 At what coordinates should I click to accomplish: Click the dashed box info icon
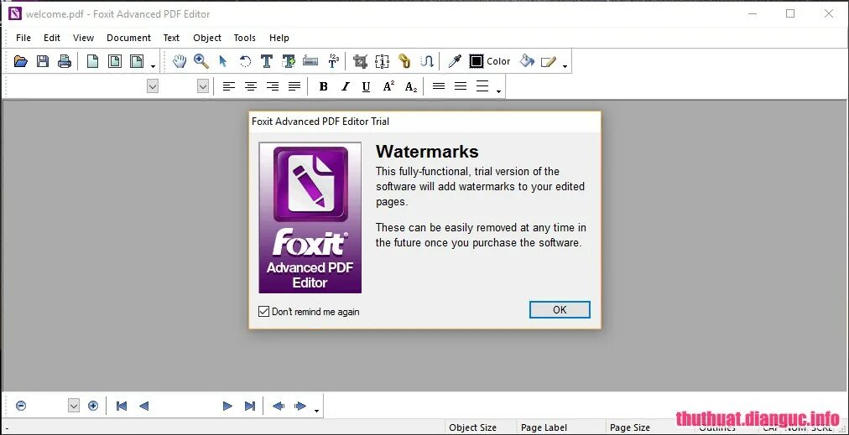point(383,61)
